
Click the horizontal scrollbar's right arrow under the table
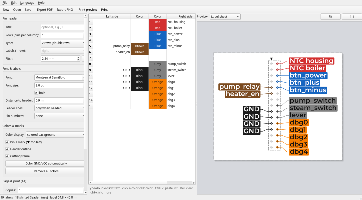[x=194, y=183]
